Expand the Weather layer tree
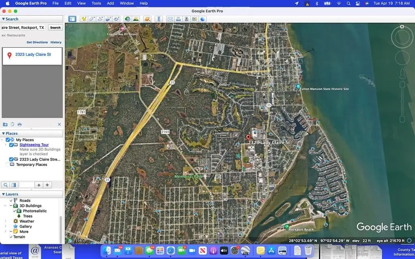This screenshot has width=415, height=259. point(5,221)
